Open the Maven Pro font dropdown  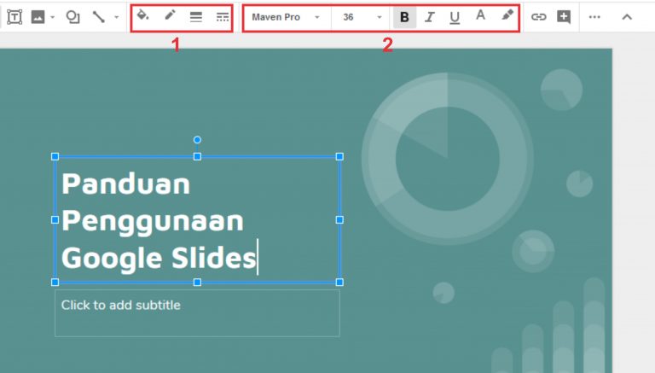click(286, 17)
